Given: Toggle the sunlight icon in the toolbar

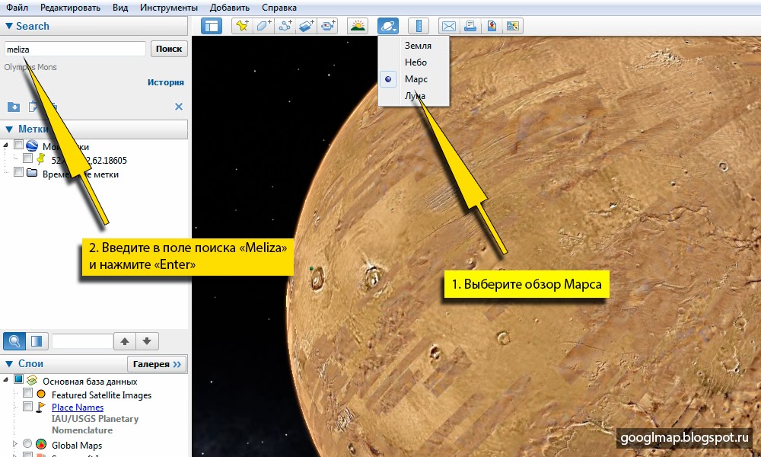Looking at the screenshot, I should 358,26.
